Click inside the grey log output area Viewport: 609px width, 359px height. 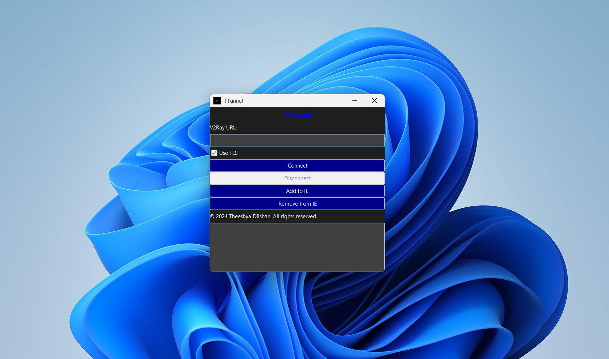coord(297,247)
